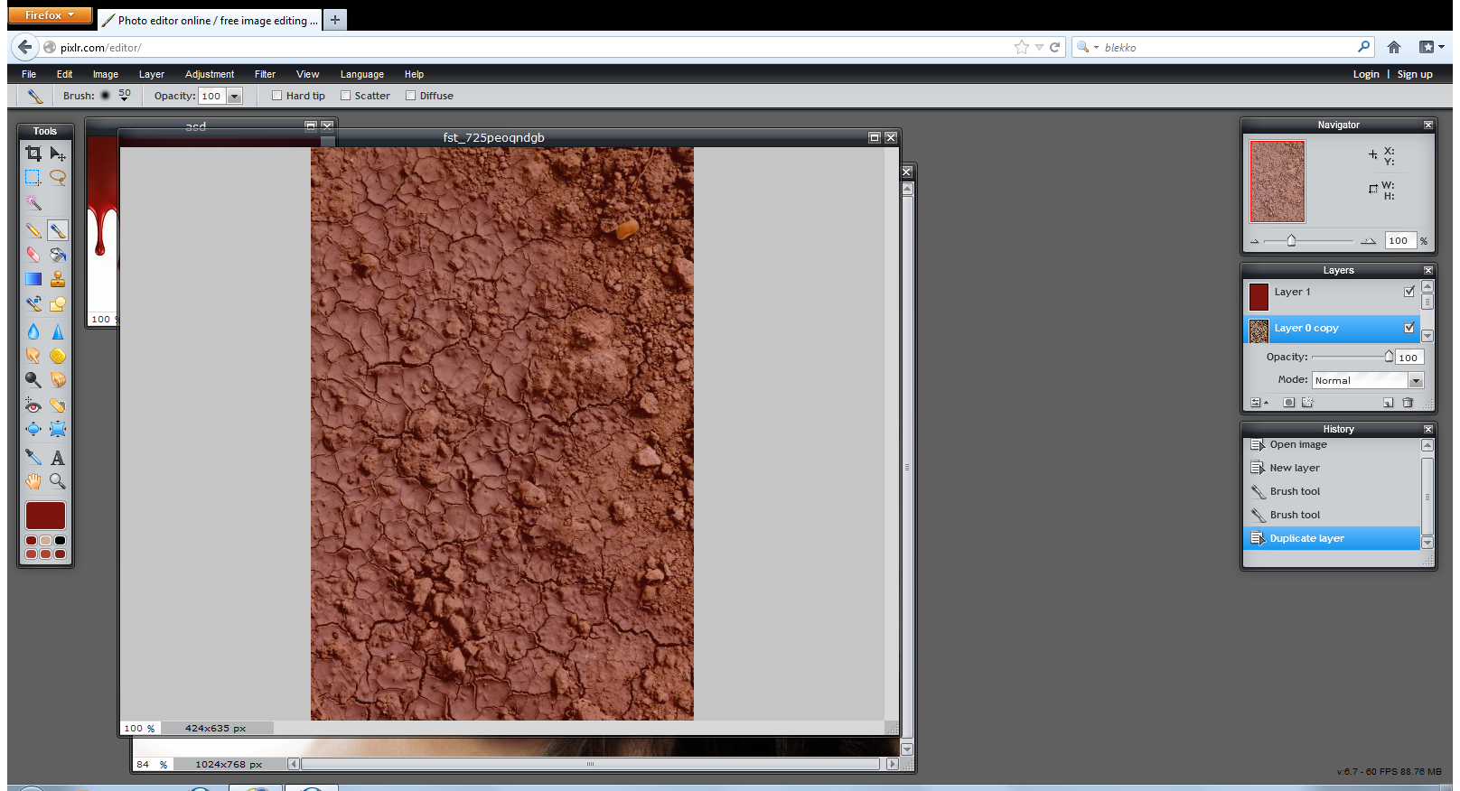The width and height of the screenshot is (1460, 791).
Task: Open the layer blend Mode dropdown
Action: tap(1417, 380)
